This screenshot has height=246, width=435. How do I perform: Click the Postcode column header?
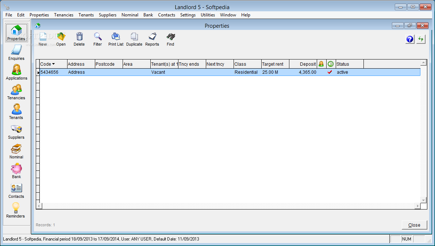[x=109, y=64]
